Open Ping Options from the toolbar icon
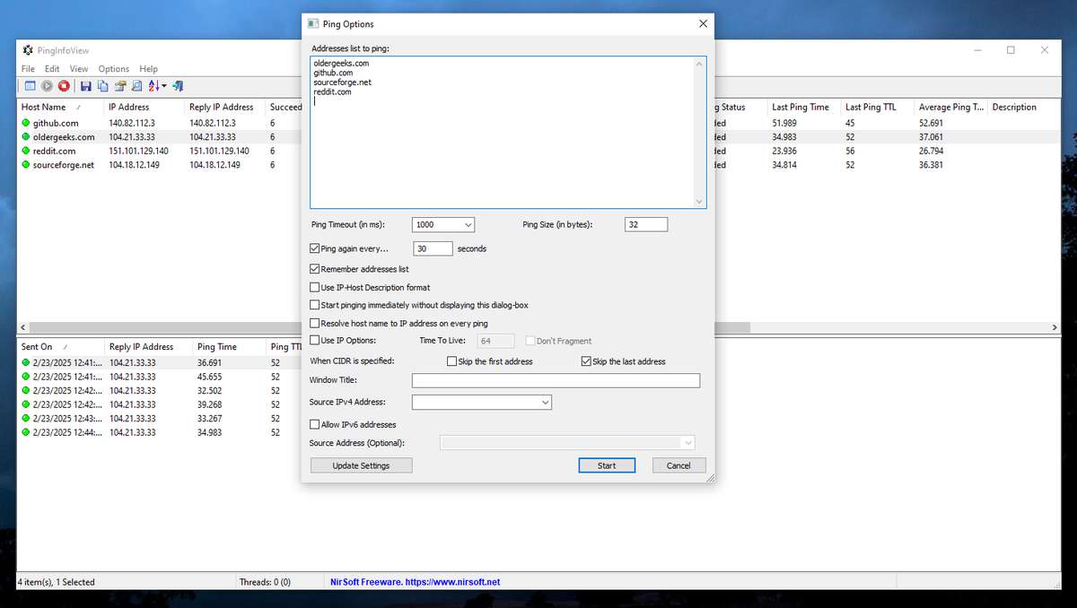Viewport: 1077px width, 608px height. pyautogui.click(x=30, y=86)
